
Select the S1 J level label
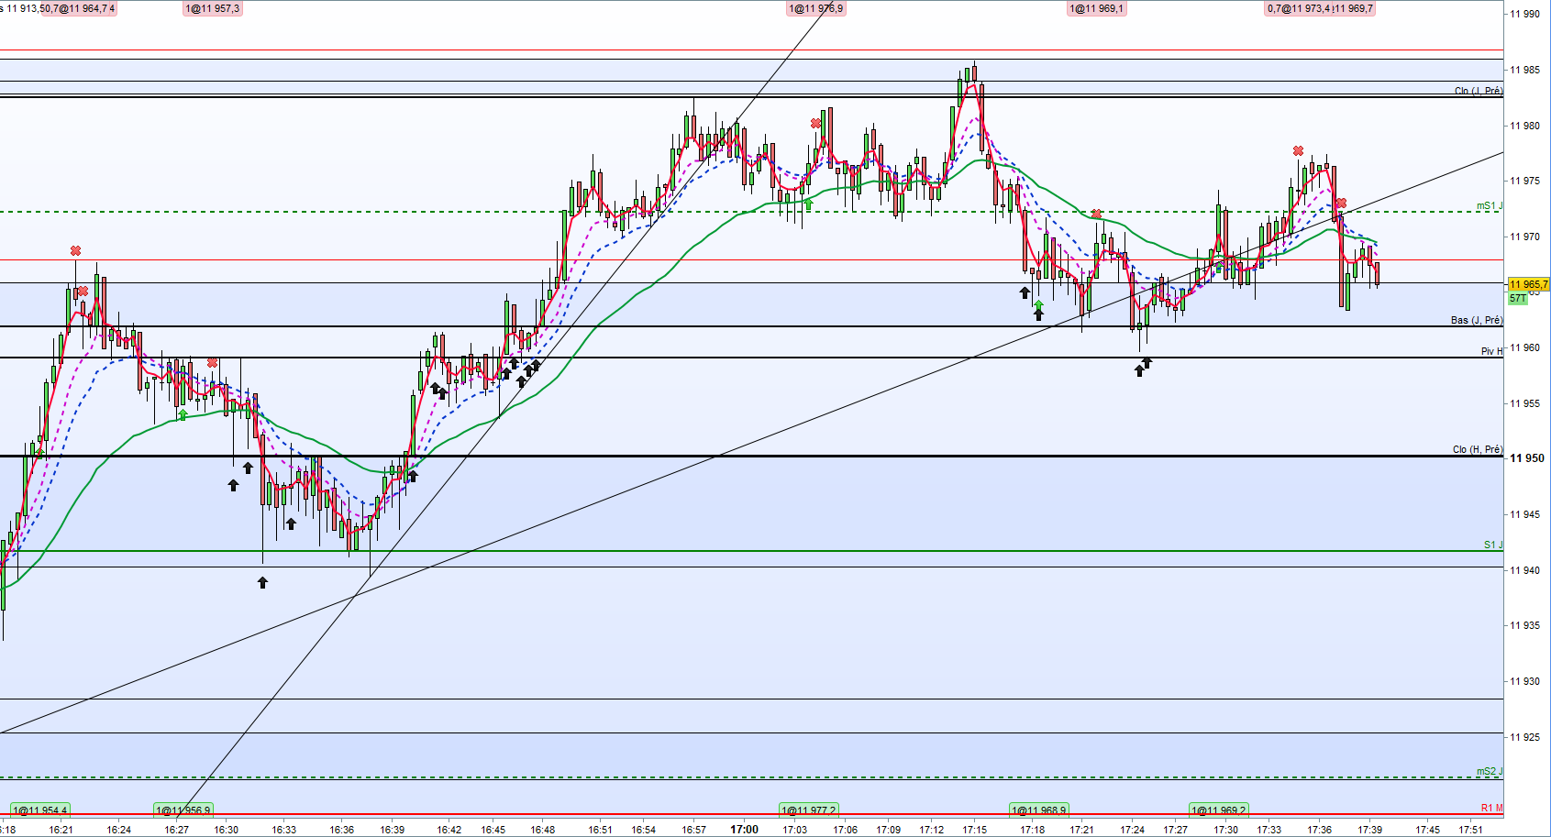point(1493,545)
